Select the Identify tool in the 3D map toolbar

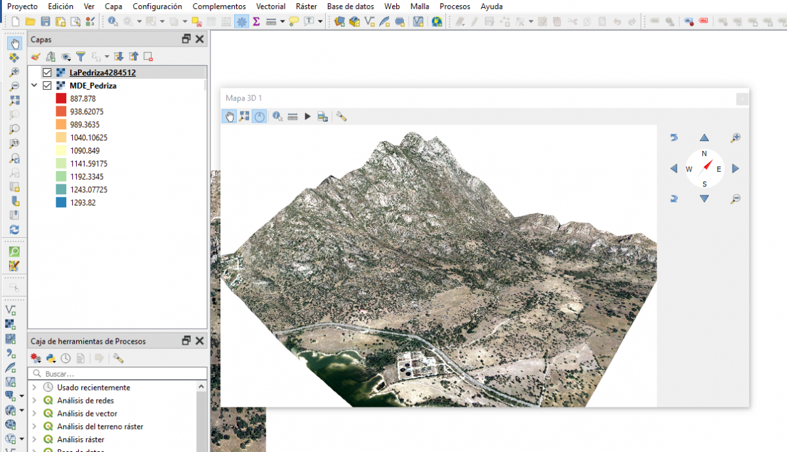click(x=276, y=116)
